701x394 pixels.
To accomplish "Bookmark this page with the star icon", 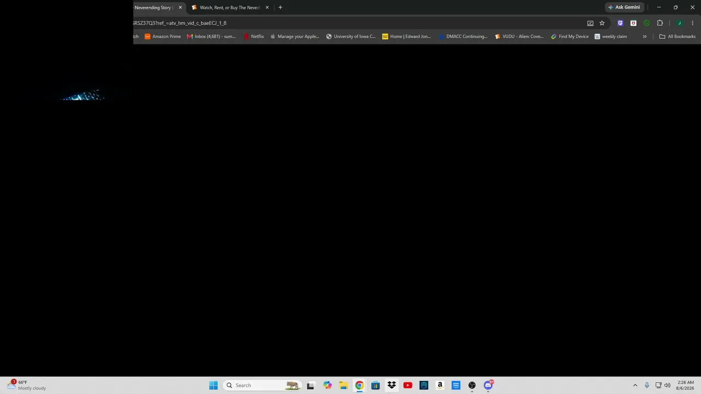I will tap(602, 23).
